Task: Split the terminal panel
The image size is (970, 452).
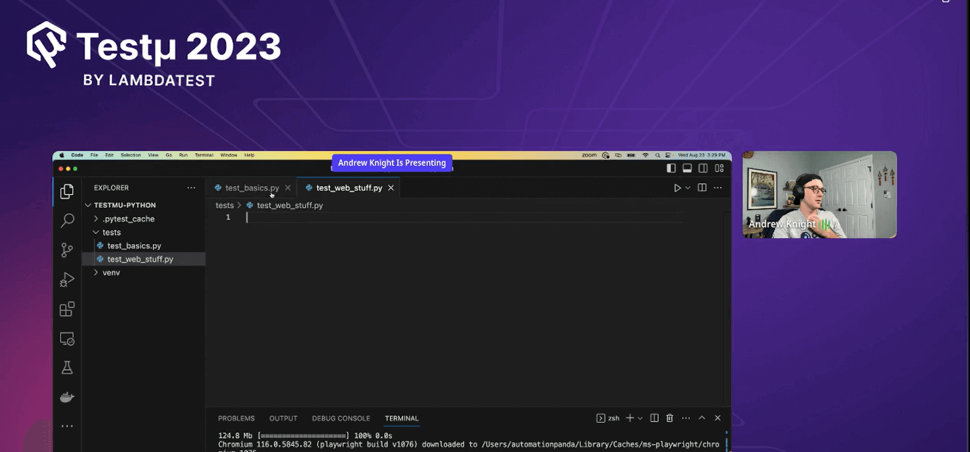Action: tap(654, 418)
